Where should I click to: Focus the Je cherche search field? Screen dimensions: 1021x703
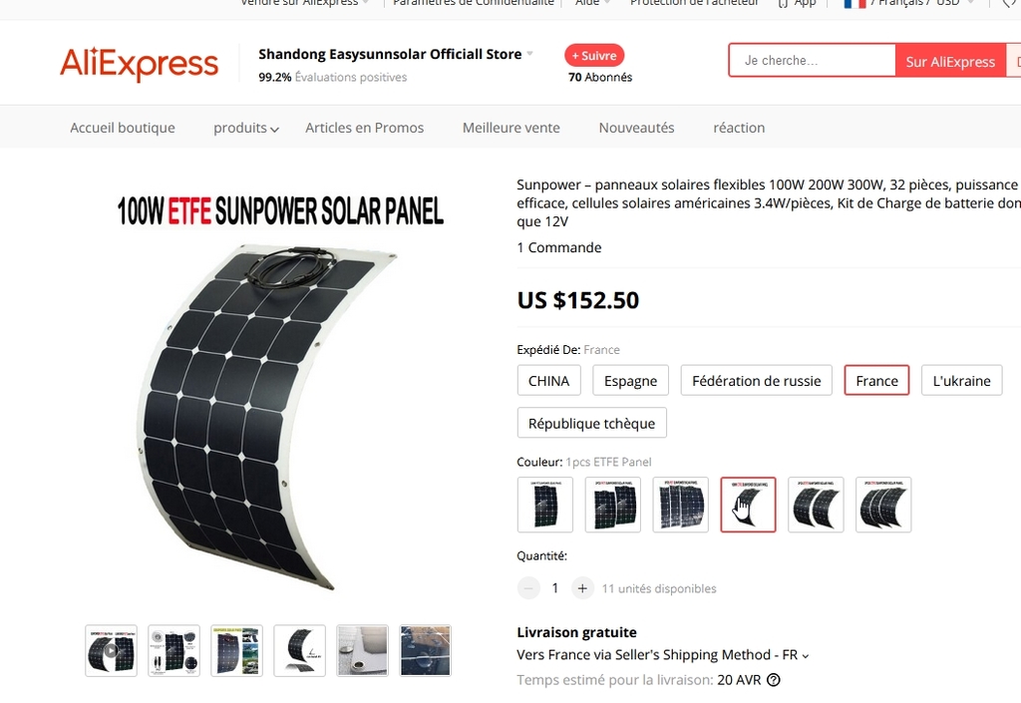click(813, 61)
